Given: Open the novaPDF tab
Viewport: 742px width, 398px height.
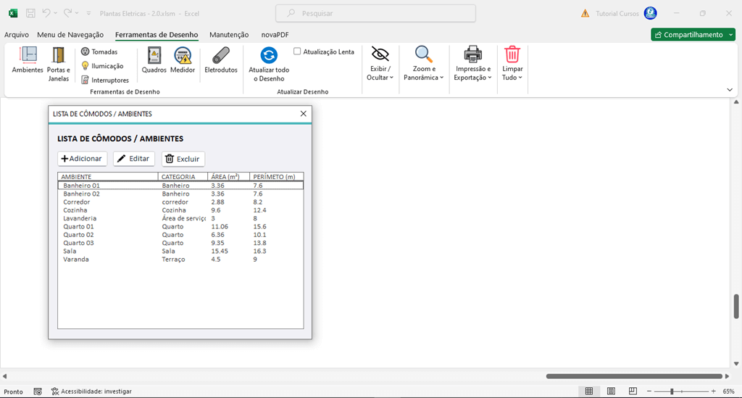Looking at the screenshot, I should click(275, 35).
